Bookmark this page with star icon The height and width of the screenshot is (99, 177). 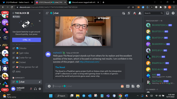[x=133, y=7]
